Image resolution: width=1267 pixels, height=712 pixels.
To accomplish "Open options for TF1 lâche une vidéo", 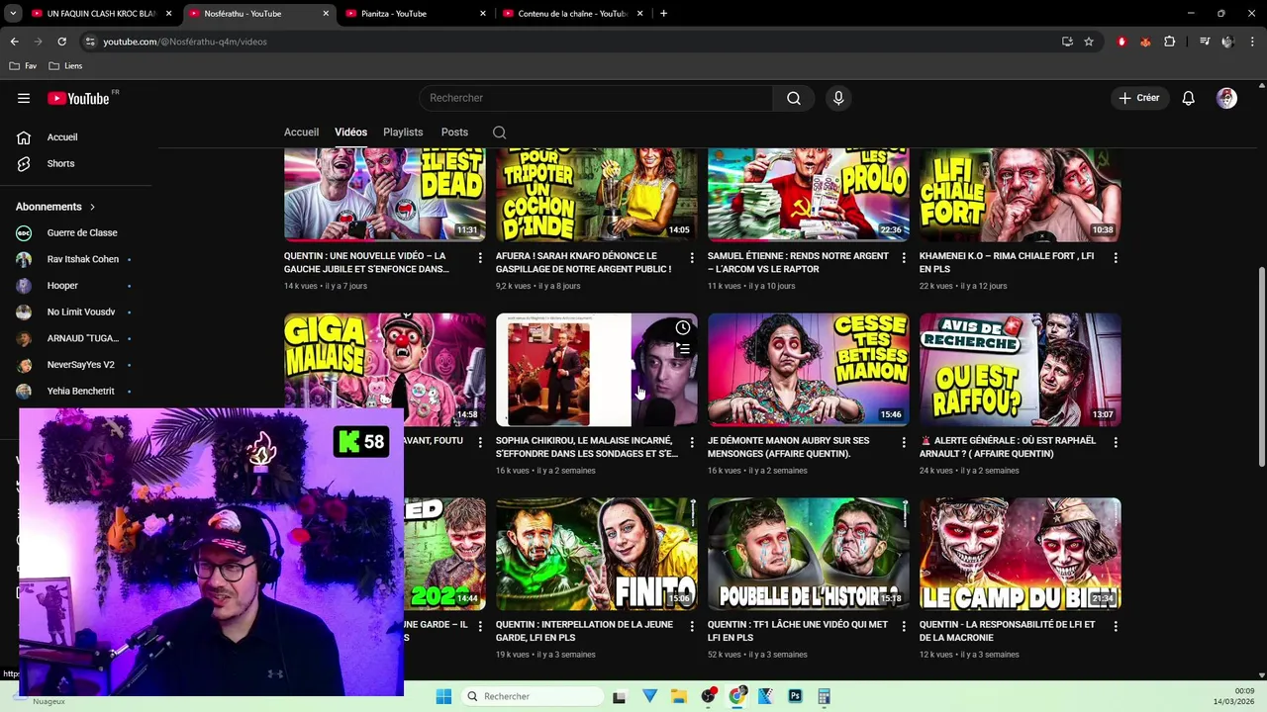I will tap(904, 626).
